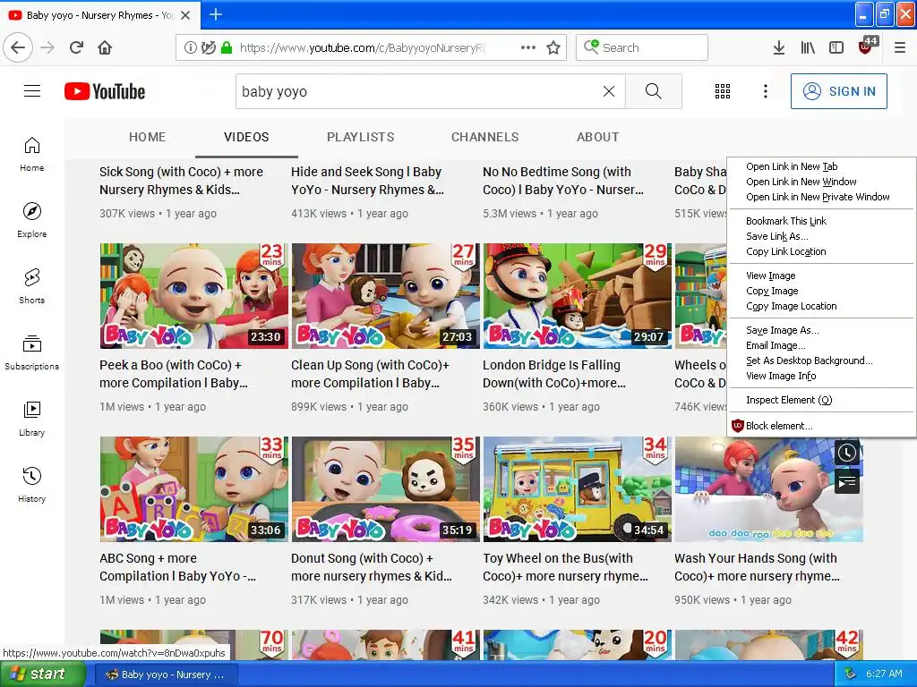The height and width of the screenshot is (687, 917).
Task: Open Subscriptions in YouTube sidebar
Action: click(x=32, y=352)
